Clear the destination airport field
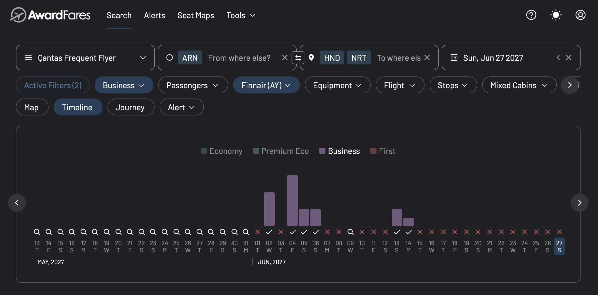Viewport: 598px width, 295px height. click(x=427, y=57)
